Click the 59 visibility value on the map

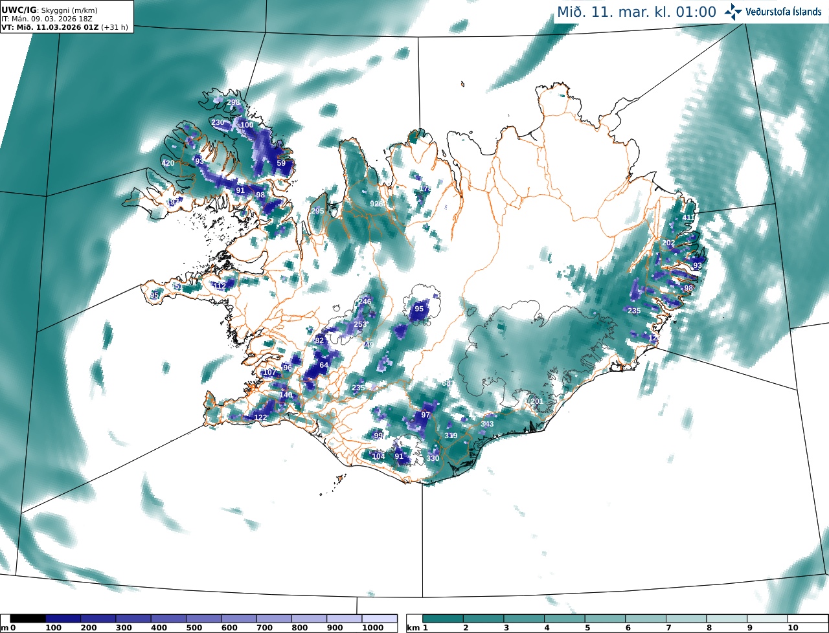(281, 163)
